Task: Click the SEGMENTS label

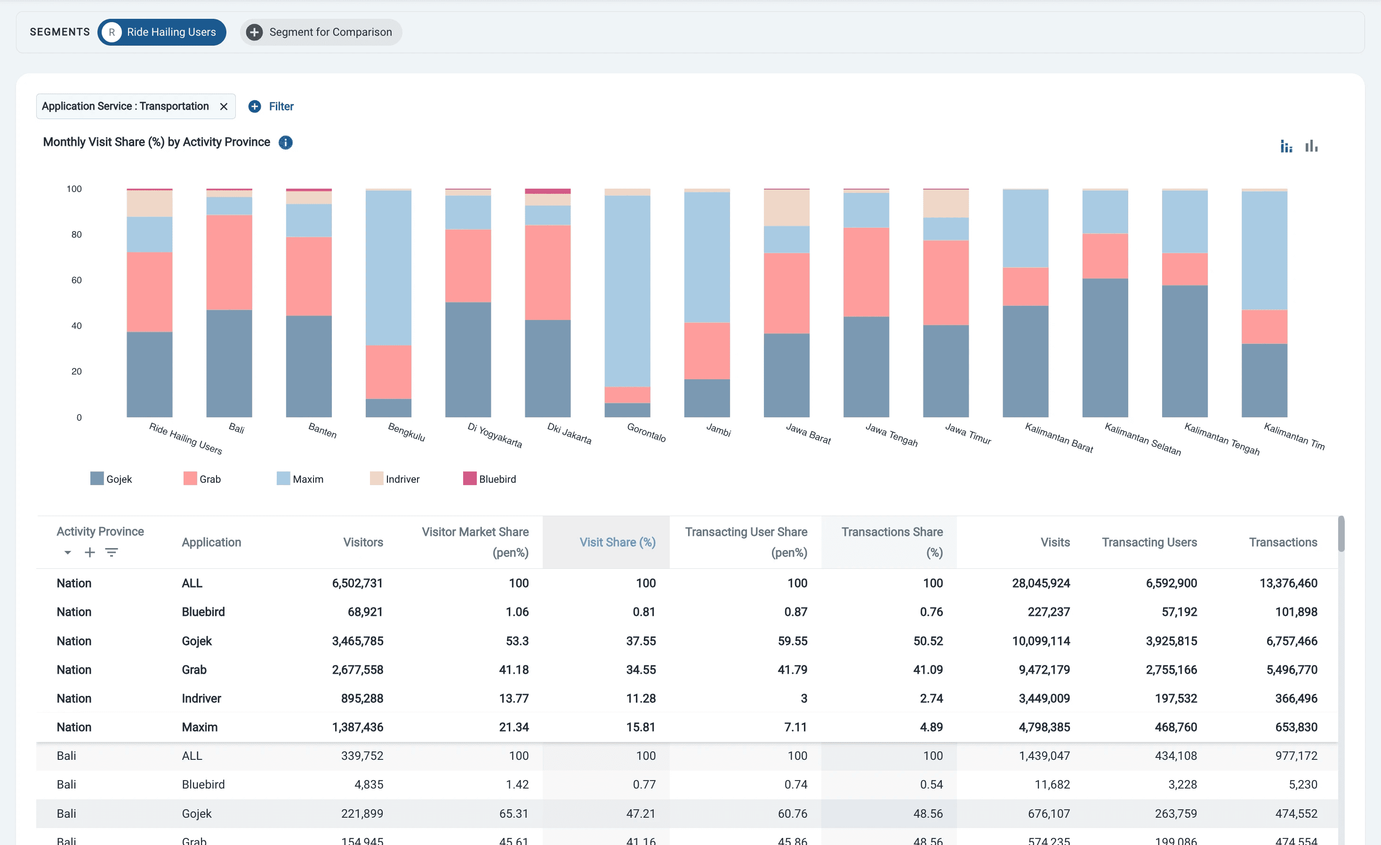Action: click(60, 32)
